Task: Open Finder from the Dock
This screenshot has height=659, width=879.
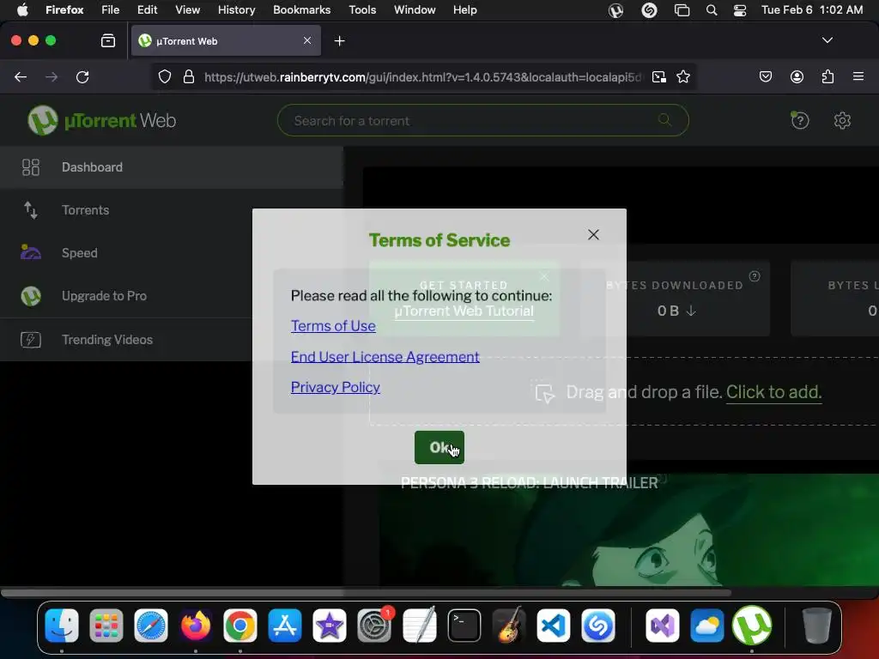Action: 62,626
